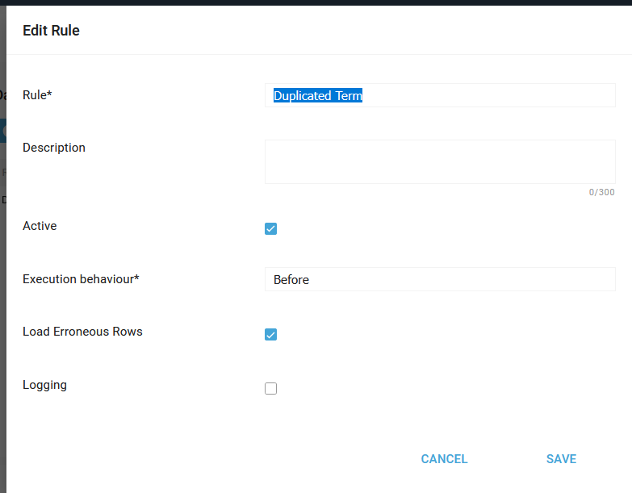Click the highlighted 'Duplicated Term' text

pos(318,95)
